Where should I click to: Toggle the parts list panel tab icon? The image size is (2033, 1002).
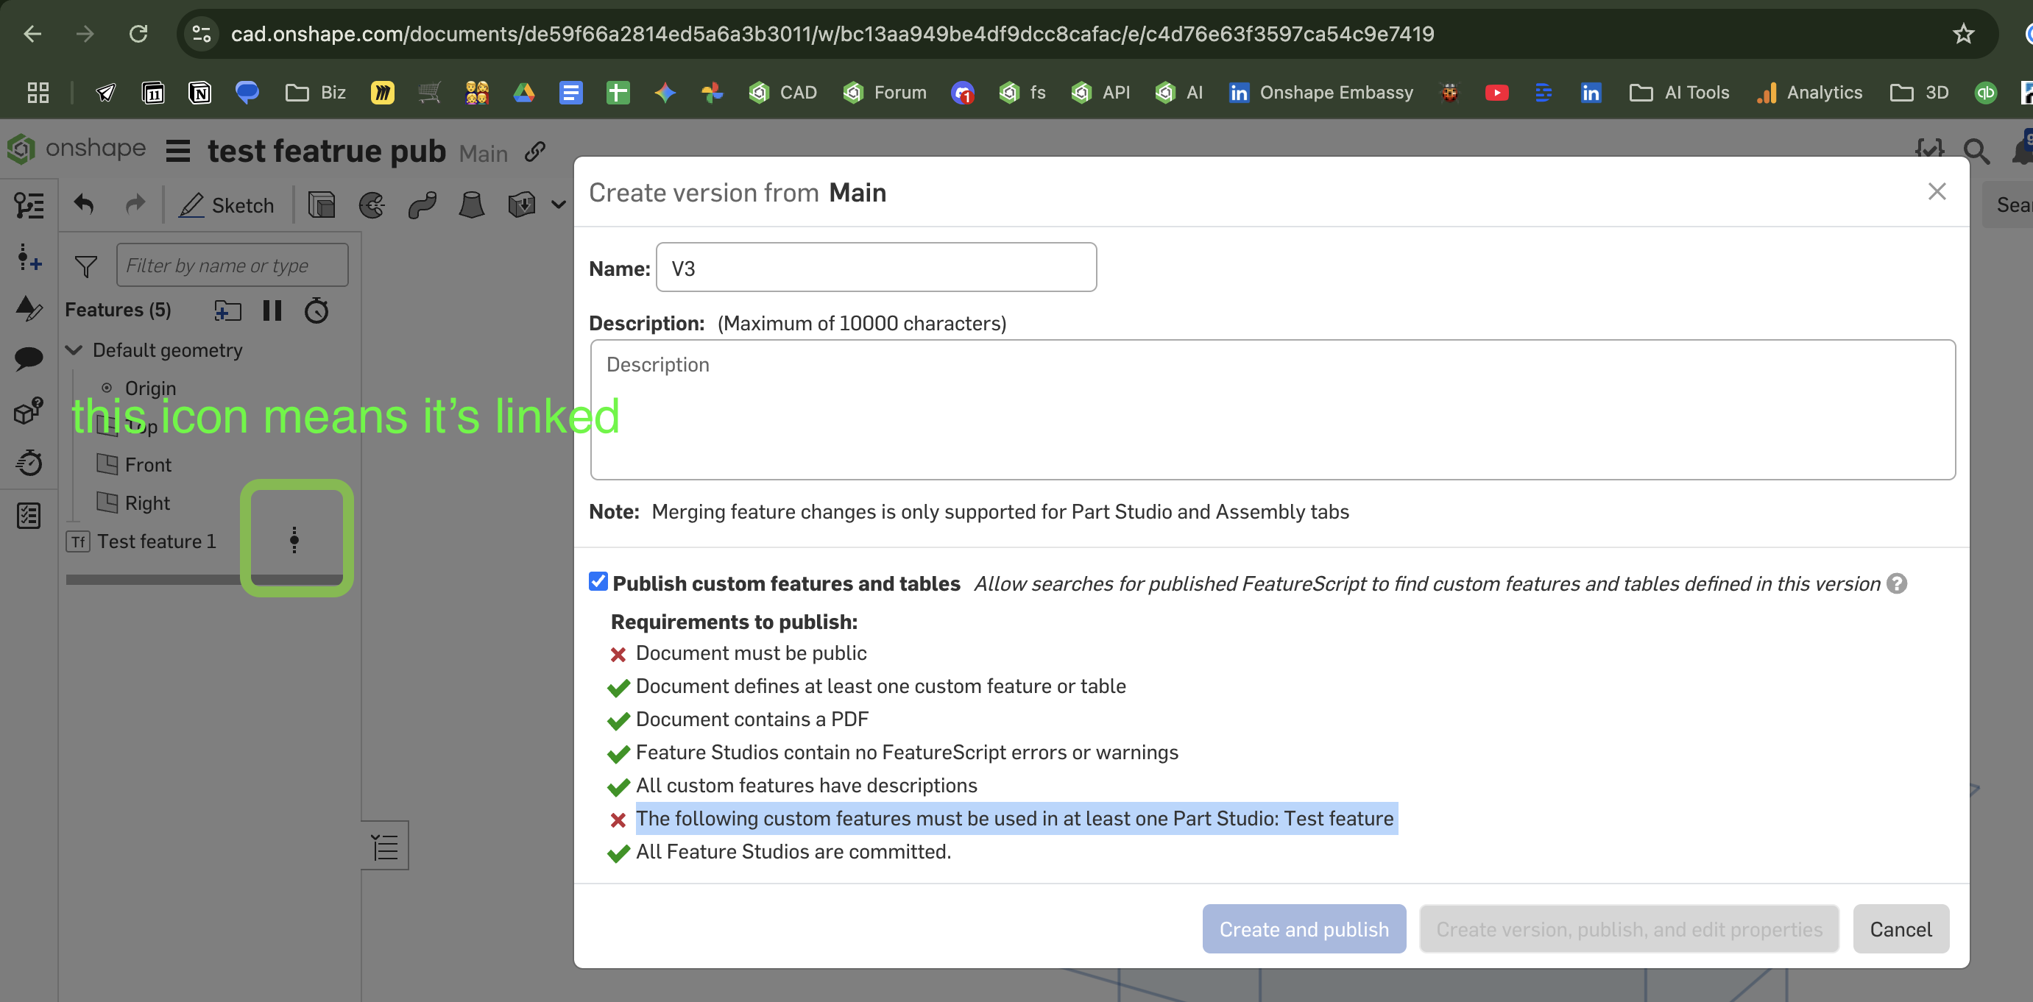coord(384,847)
